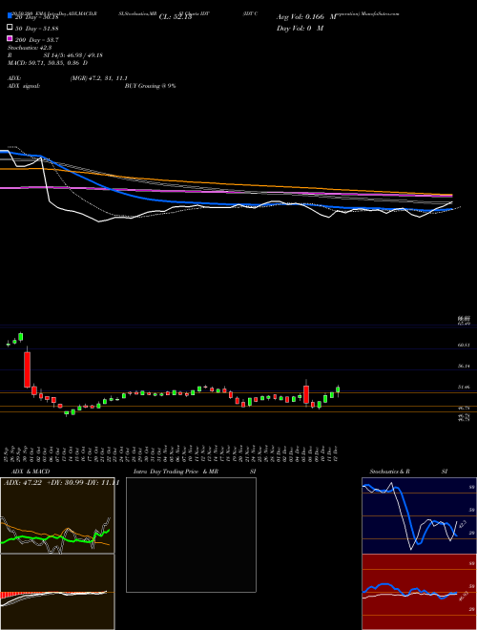The image size is (477, 630).
Task: Click the 'Intra Day Trading Price & MR' title
Action: (176, 472)
